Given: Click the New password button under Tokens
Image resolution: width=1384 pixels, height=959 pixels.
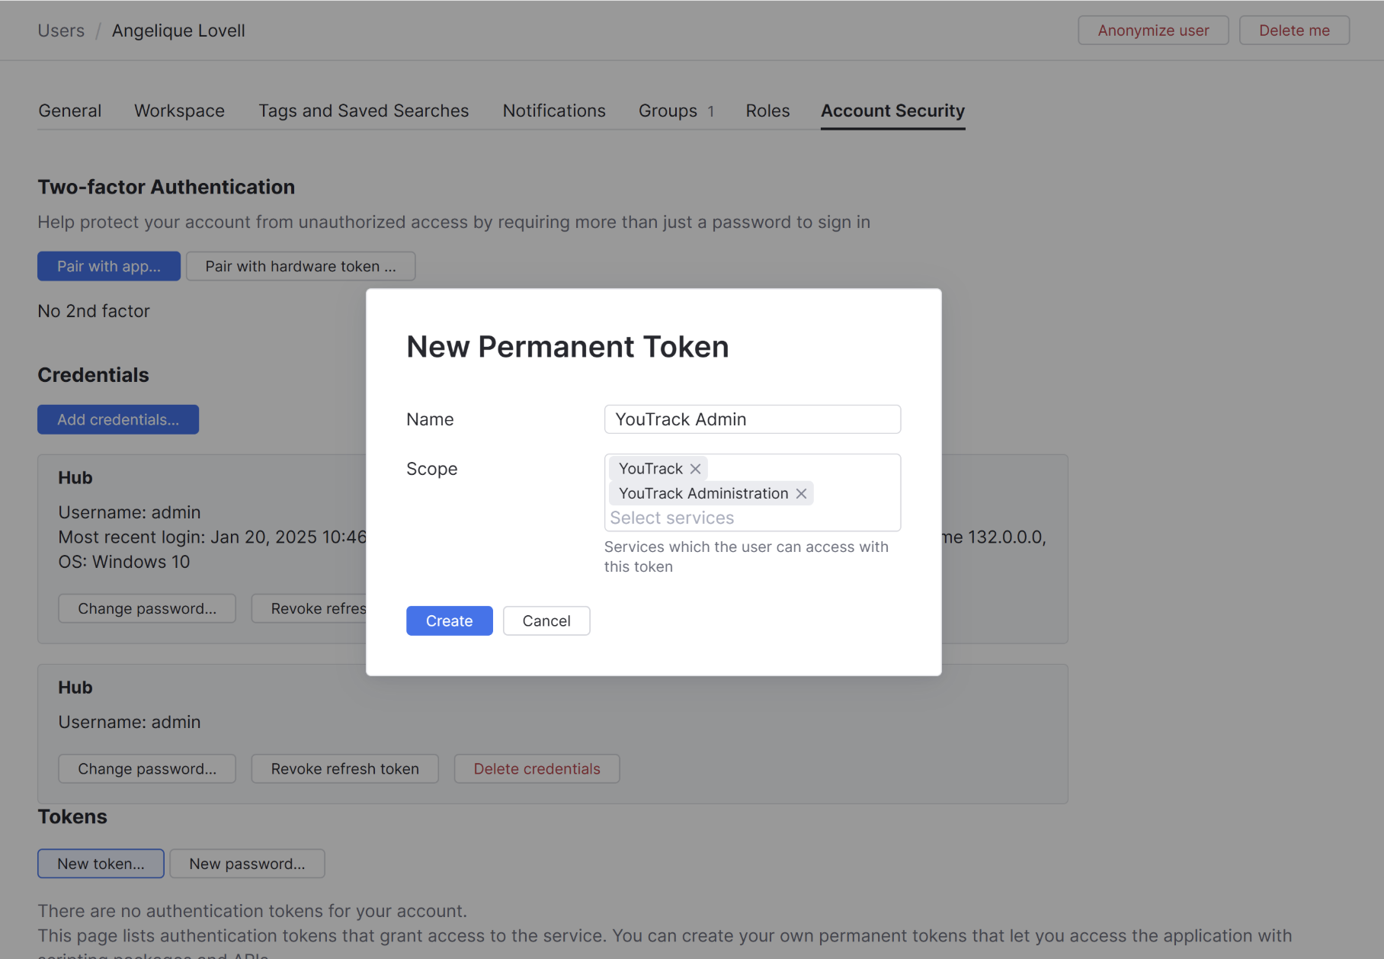Looking at the screenshot, I should pyautogui.click(x=247, y=864).
